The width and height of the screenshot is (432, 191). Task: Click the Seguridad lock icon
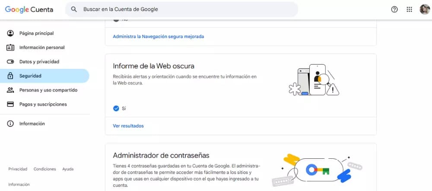click(x=10, y=76)
